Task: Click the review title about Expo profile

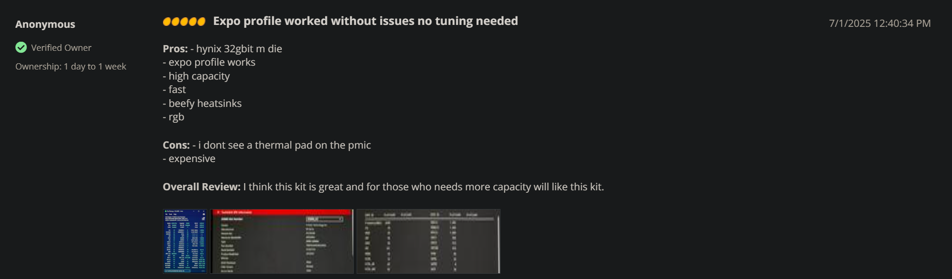Action: [365, 21]
